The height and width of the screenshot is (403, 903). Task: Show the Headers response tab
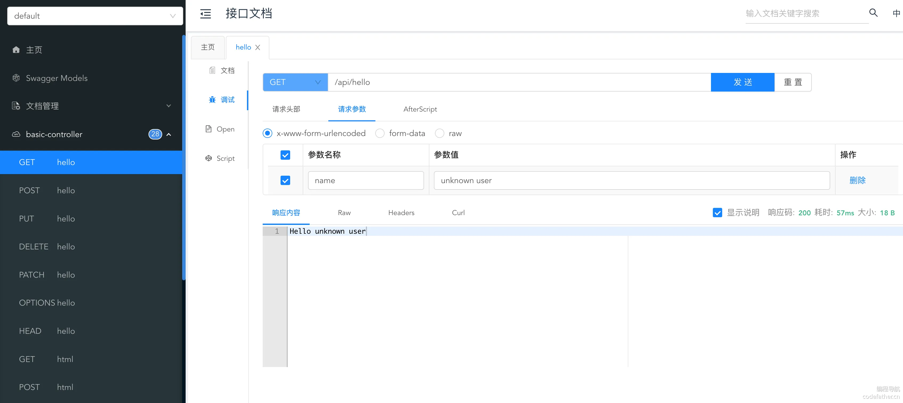(401, 213)
